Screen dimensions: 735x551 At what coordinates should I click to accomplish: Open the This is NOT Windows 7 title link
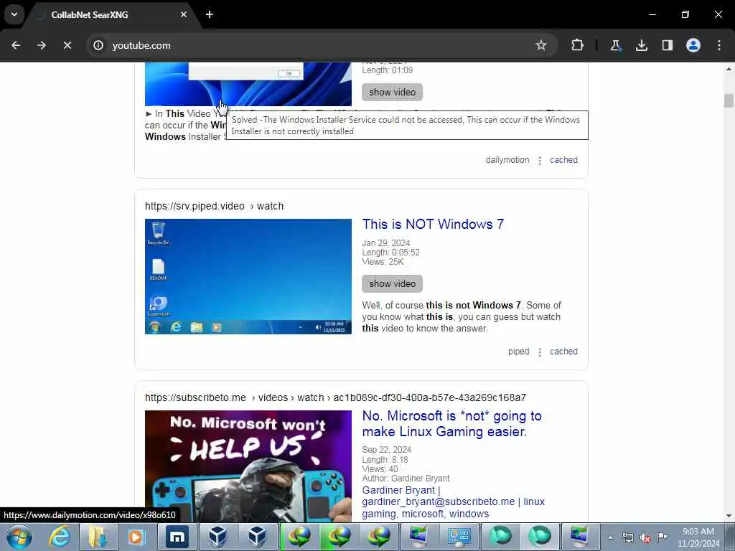click(x=433, y=224)
